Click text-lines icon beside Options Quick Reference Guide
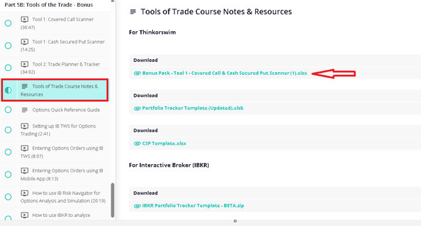The image size is (421, 226). (24, 110)
